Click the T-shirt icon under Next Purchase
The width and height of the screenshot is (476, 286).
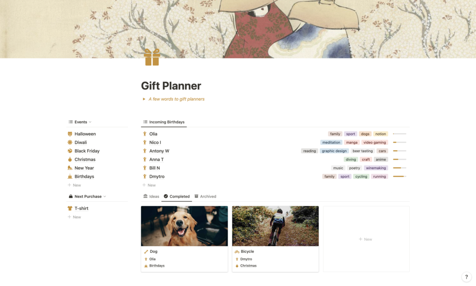click(x=70, y=208)
